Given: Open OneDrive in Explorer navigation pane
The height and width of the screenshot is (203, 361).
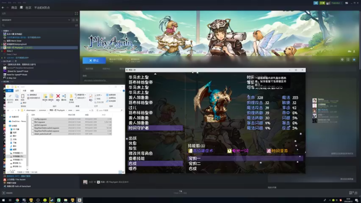Looking at the screenshot, I should point(17,121).
